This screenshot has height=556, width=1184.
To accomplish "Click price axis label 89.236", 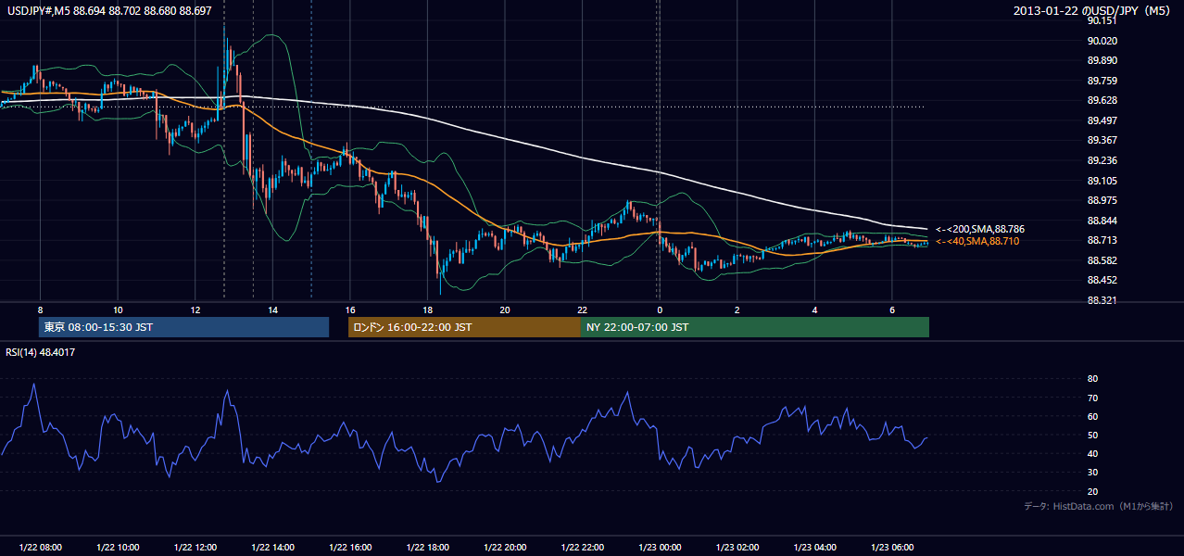I will pos(1101,160).
